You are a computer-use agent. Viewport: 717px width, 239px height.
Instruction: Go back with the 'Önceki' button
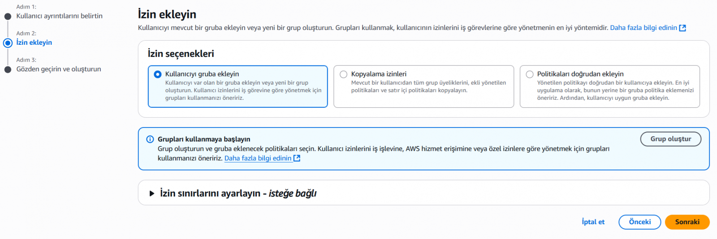pyautogui.click(x=639, y=222)
